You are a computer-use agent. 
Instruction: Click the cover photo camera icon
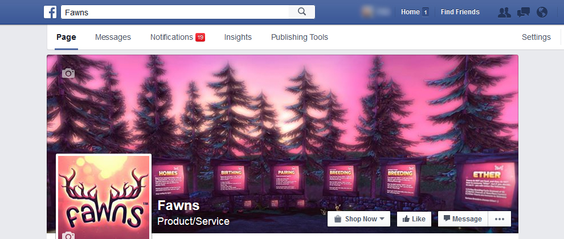[x=68, y=73]
